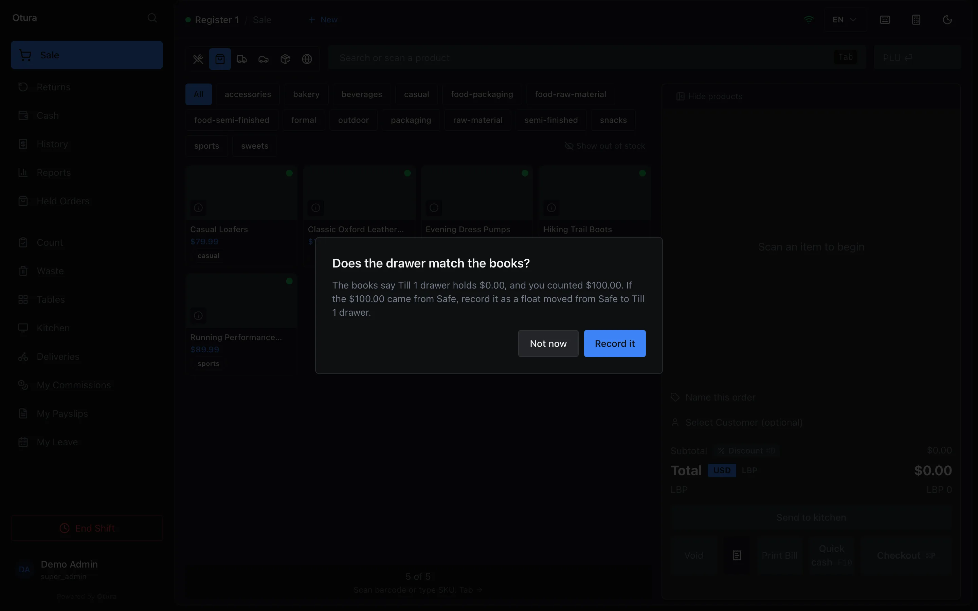Click Select Customer (optional) field

point(811,422)
